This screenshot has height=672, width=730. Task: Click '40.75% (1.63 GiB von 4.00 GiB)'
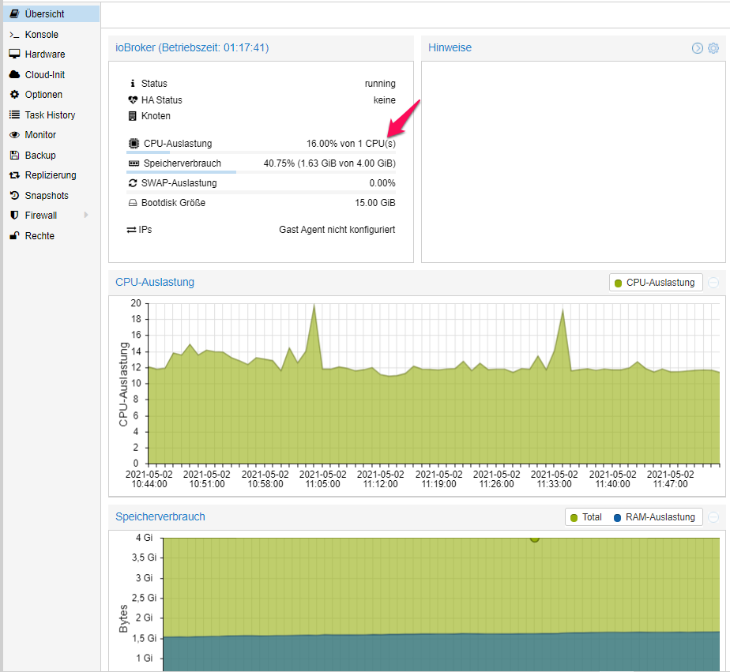(329, 163)
